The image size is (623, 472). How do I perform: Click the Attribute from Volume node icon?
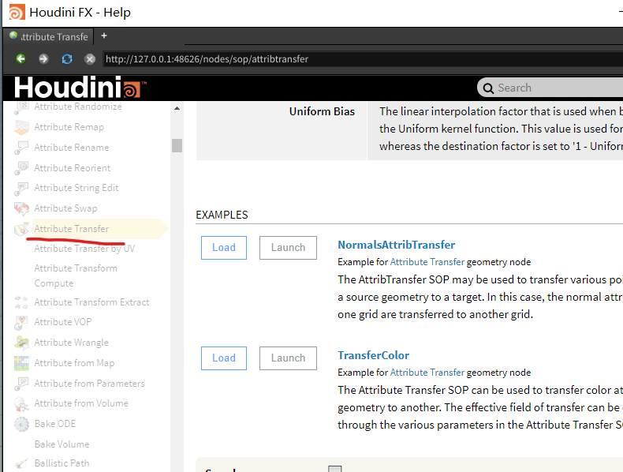tap(21, 404)
